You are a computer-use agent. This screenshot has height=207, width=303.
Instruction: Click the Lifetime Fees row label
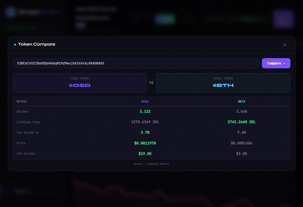[28, 122]
